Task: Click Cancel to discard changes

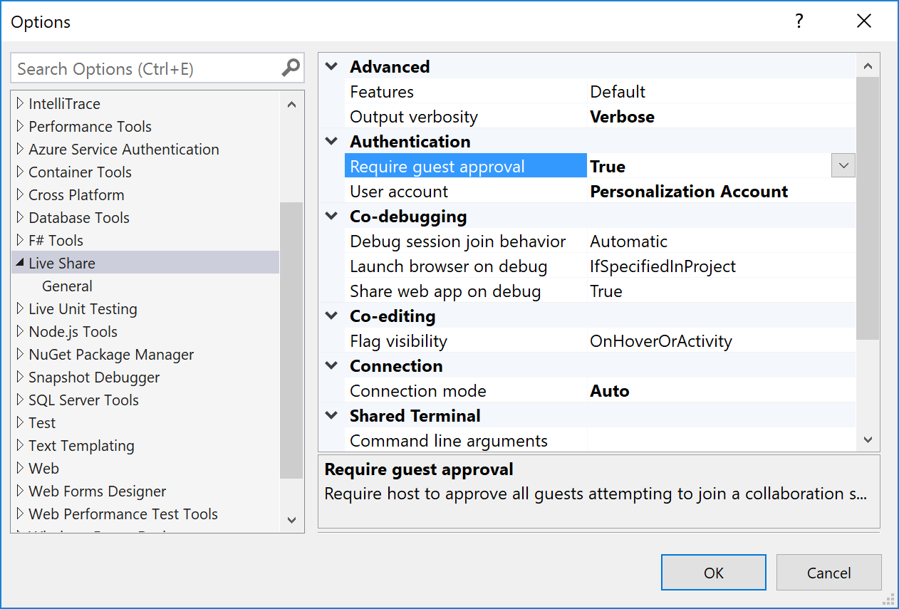Action: pyautogui.click(x=828, y=572)
